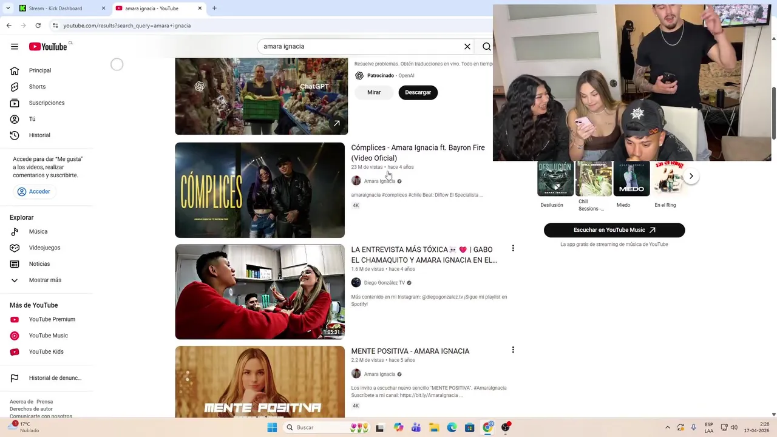Open Chill Sessions album cover

(594, 178)
